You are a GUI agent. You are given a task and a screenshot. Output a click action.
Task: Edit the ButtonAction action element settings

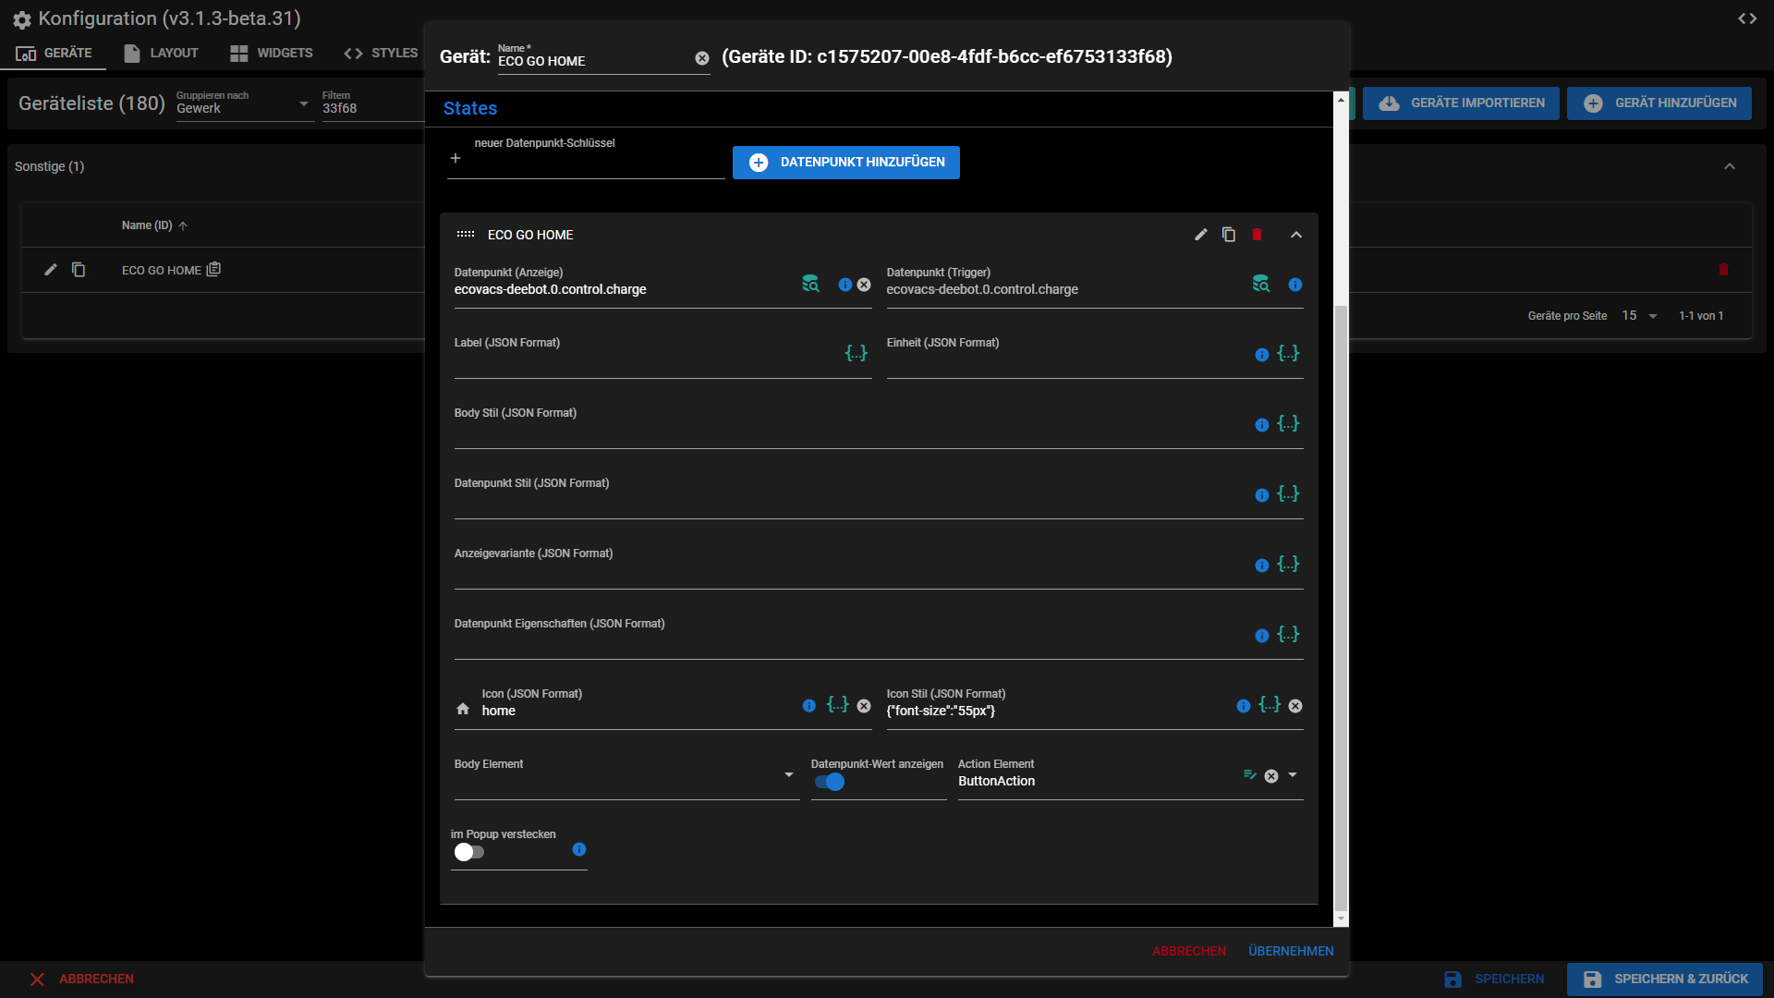click(x=1249, y=775)
